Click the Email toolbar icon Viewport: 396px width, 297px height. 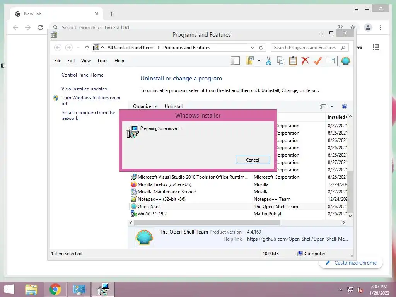pyautogui.click(x=330, y=61)
